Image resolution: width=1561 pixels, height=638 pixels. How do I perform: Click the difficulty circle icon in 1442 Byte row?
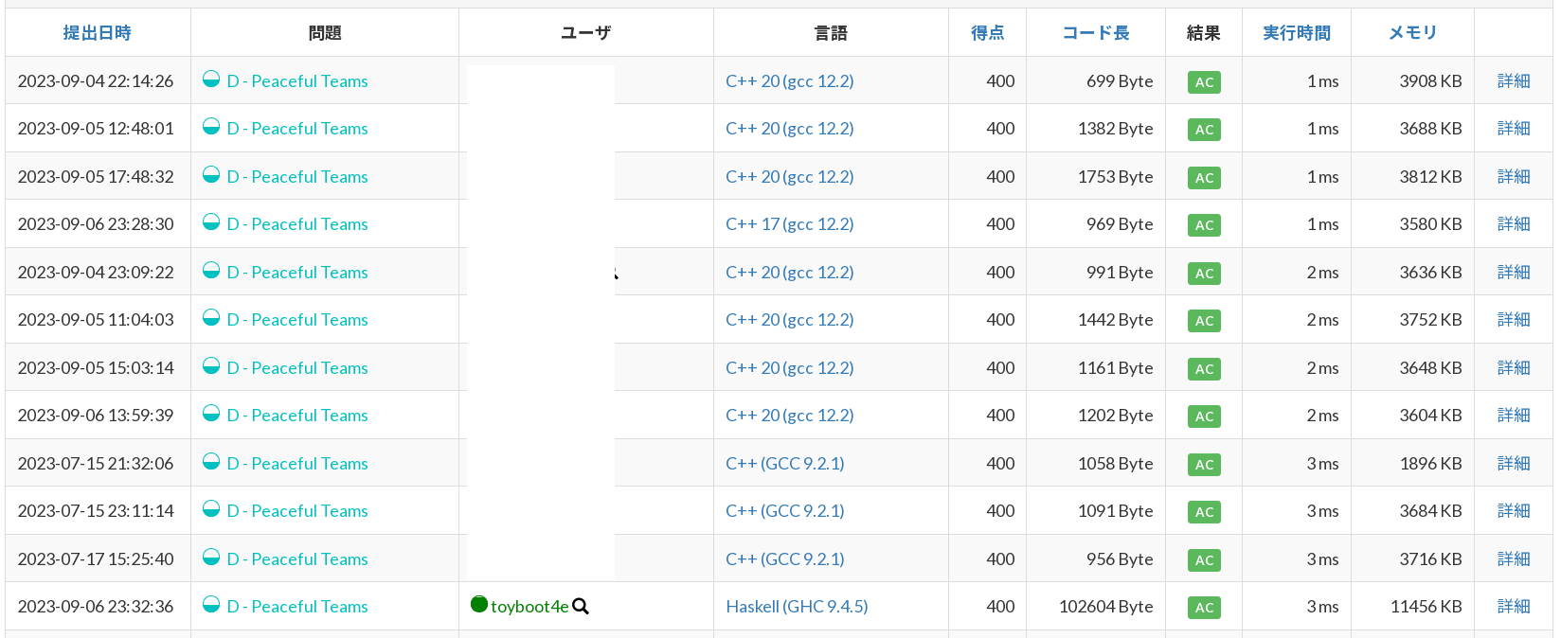pos(211,317)
